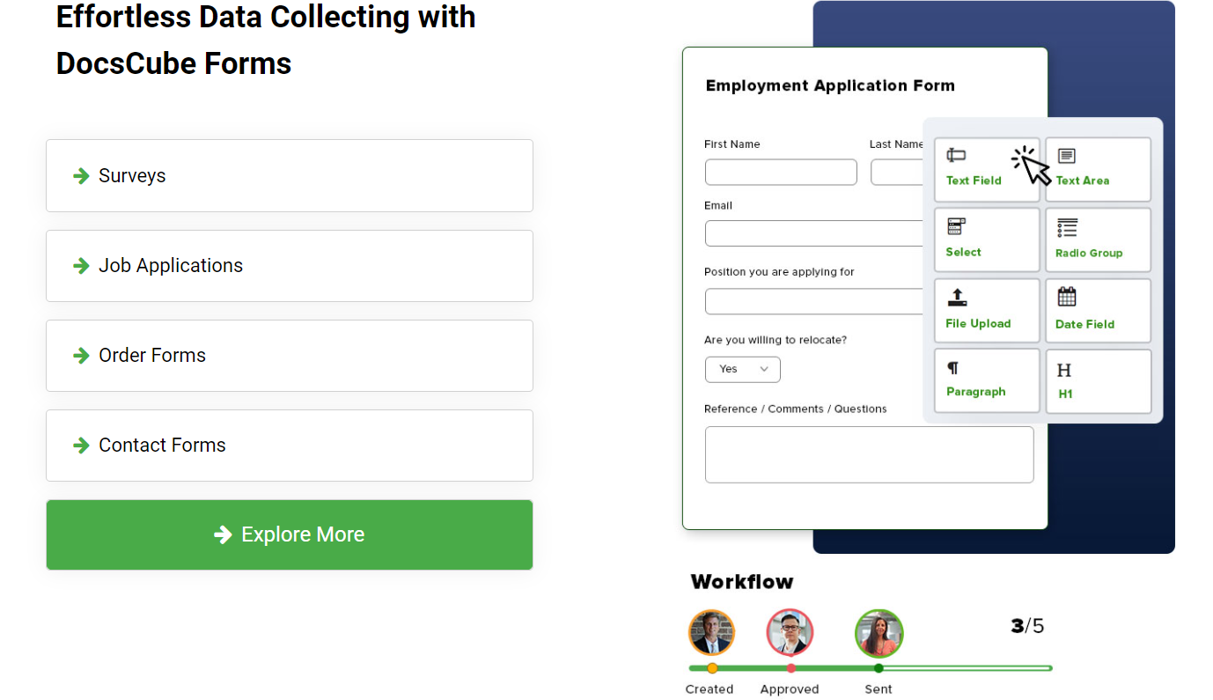Add the Paragraph element icon

pyautogui.click(x=952, y=368)
